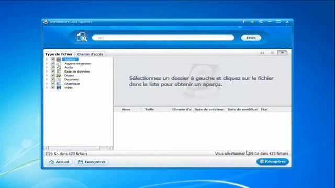Uncheck the Graphique checkbox
Viewport: 335px width, 188px height.
tap(53, 84)
